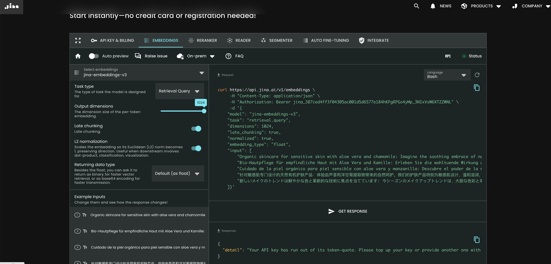Click the FAQ question mark icon

coord(228,56)
